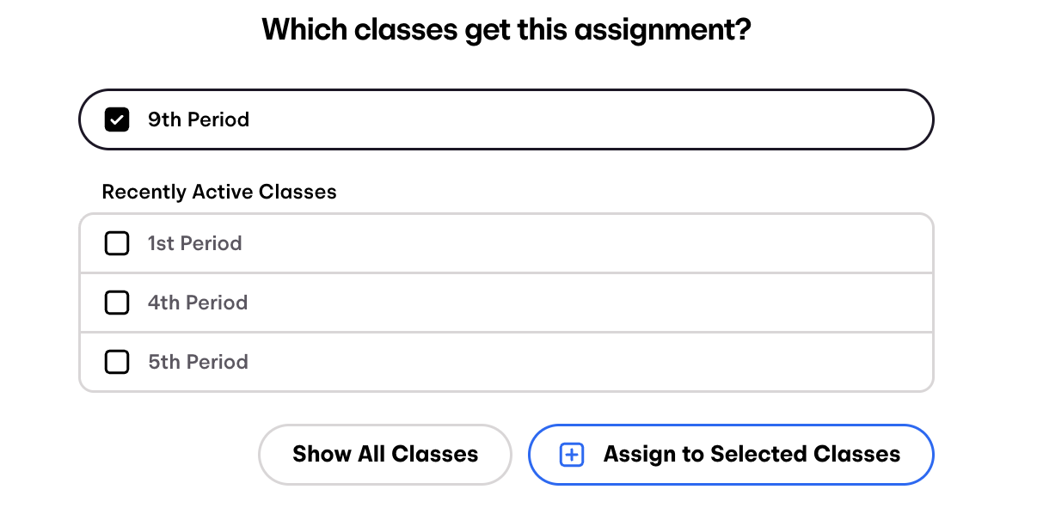The height and width of the screenshot is (514, 1037).
Task: Check the 1st Period checkbox
Action: (117, 244)
